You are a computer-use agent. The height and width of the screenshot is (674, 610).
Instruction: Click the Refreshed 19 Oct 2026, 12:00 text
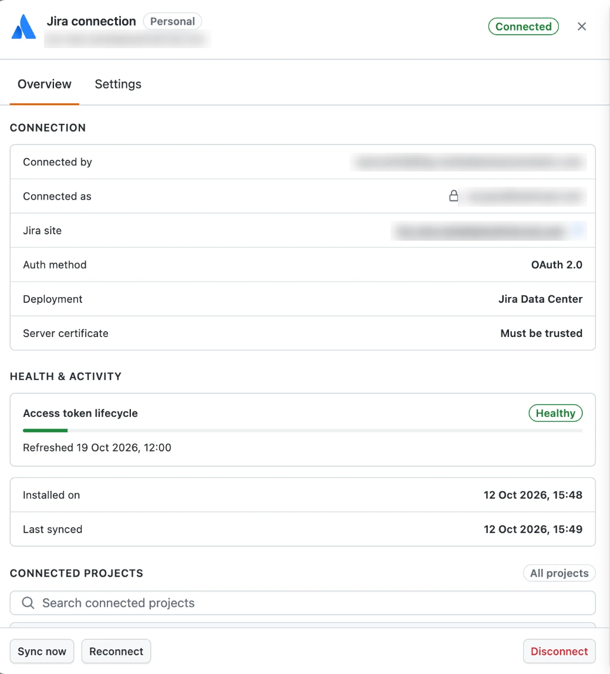[x=97, y=447]
